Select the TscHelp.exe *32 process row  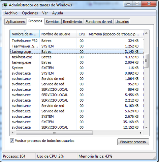[77, 41]
